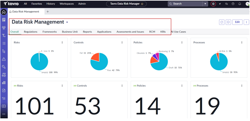250x121 pixels.
Task: Click the radar target icon in sidebar
Action: pyautogui.click(x=4, y=27)
